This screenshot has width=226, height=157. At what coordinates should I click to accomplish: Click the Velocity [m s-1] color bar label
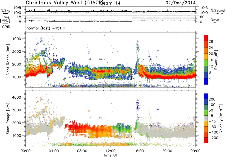(221, 118)
